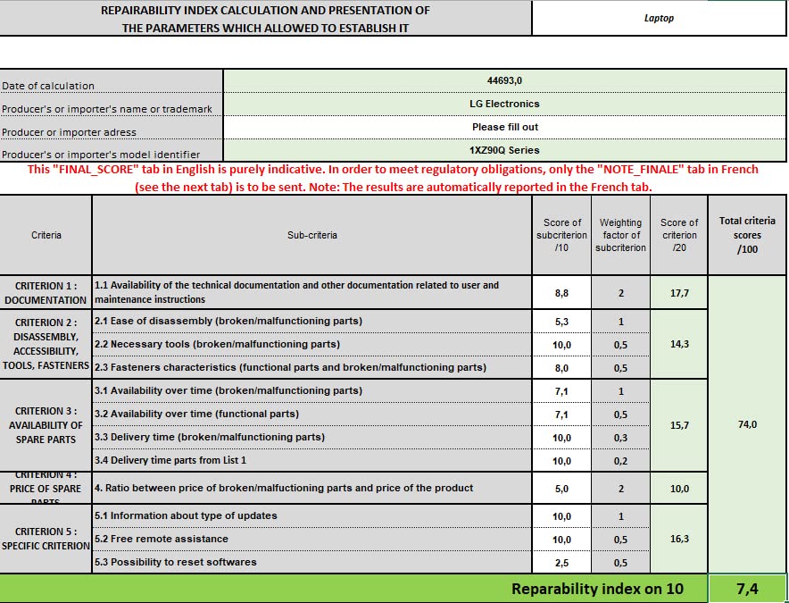Click the weighting factor 2 for sub-criterion 1.1
Screen dimensions: 789x603
620,293
